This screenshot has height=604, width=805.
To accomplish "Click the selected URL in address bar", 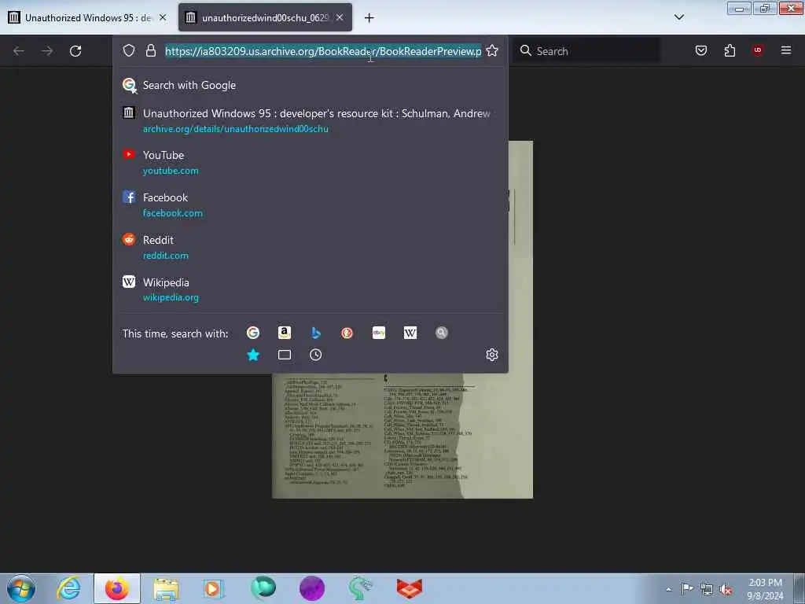I will tap(323, 51).
